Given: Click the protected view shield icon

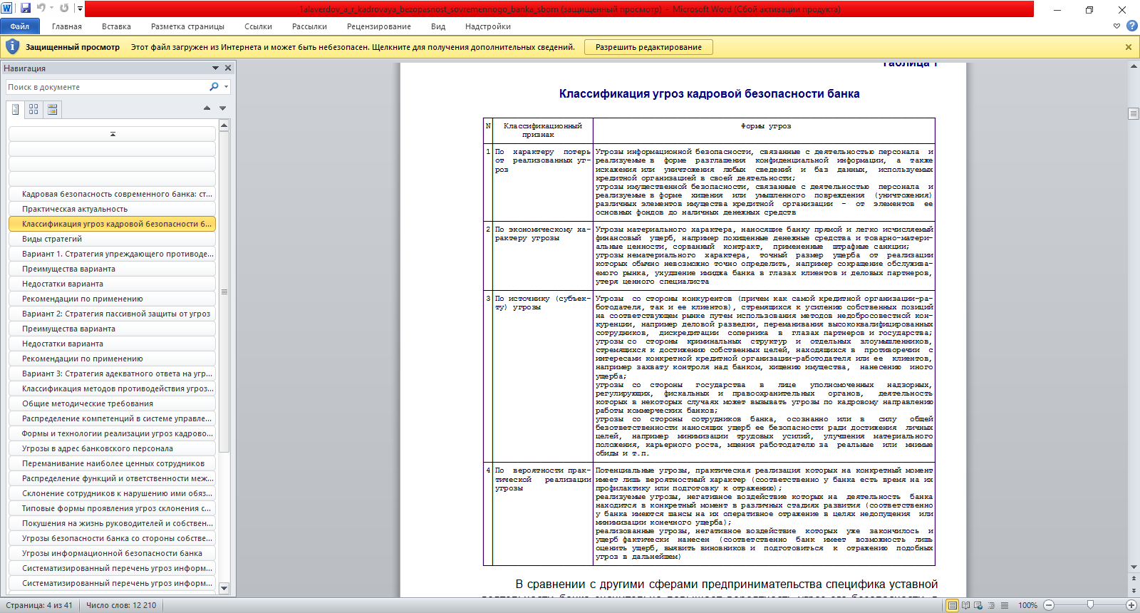Looking at the screenshot, I should (x=12, y=47).
